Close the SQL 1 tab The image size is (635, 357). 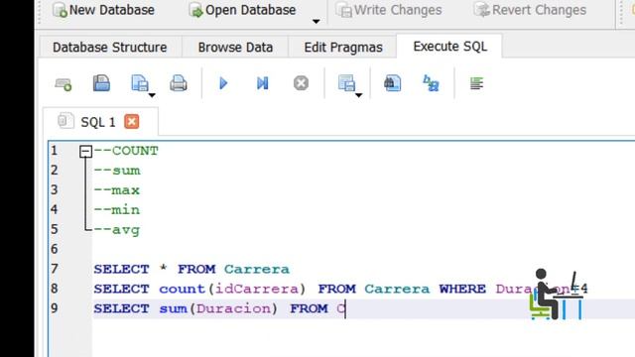click(132, 121)
